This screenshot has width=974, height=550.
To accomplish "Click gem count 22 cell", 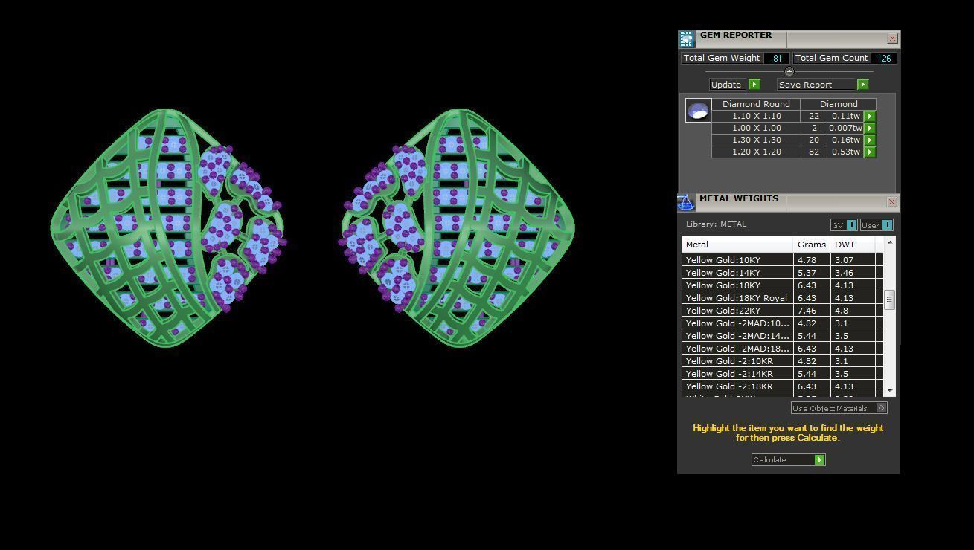I will tap(814, 116).
